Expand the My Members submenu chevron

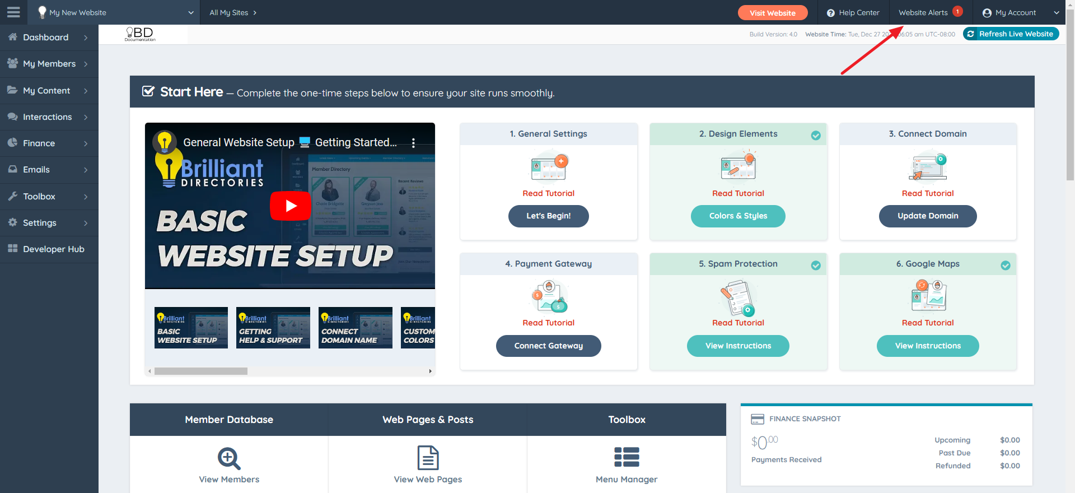[x=86, y=64]
